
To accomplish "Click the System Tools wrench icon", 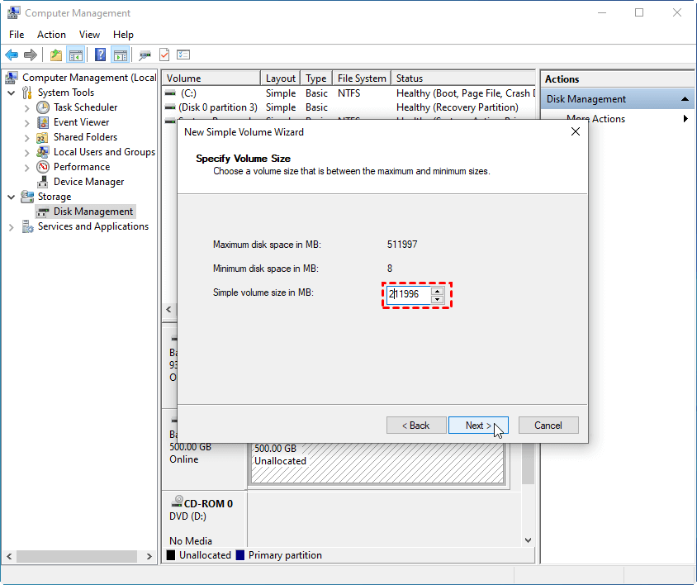I will (27, 93).
